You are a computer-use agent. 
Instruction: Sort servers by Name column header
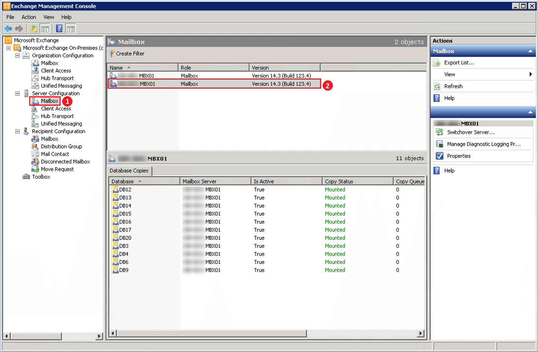click(x=143, y=67)
